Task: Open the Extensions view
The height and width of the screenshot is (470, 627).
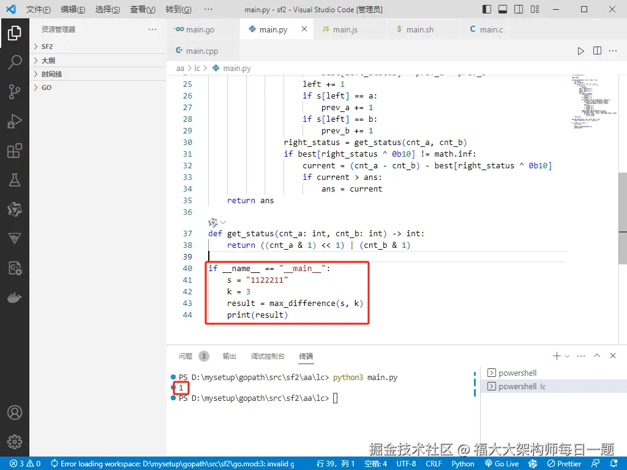Action: click(x=15, y=151)
